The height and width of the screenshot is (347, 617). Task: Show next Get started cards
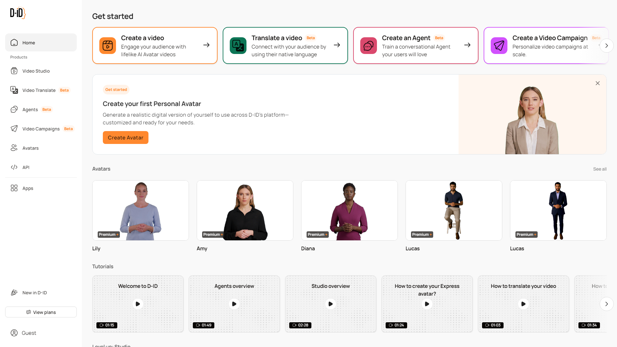(x=606, y=46)
